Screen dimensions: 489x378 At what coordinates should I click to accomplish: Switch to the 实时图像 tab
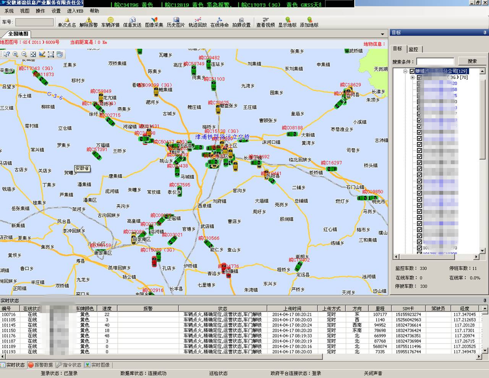pyautogui.click(x=97, y=365)
